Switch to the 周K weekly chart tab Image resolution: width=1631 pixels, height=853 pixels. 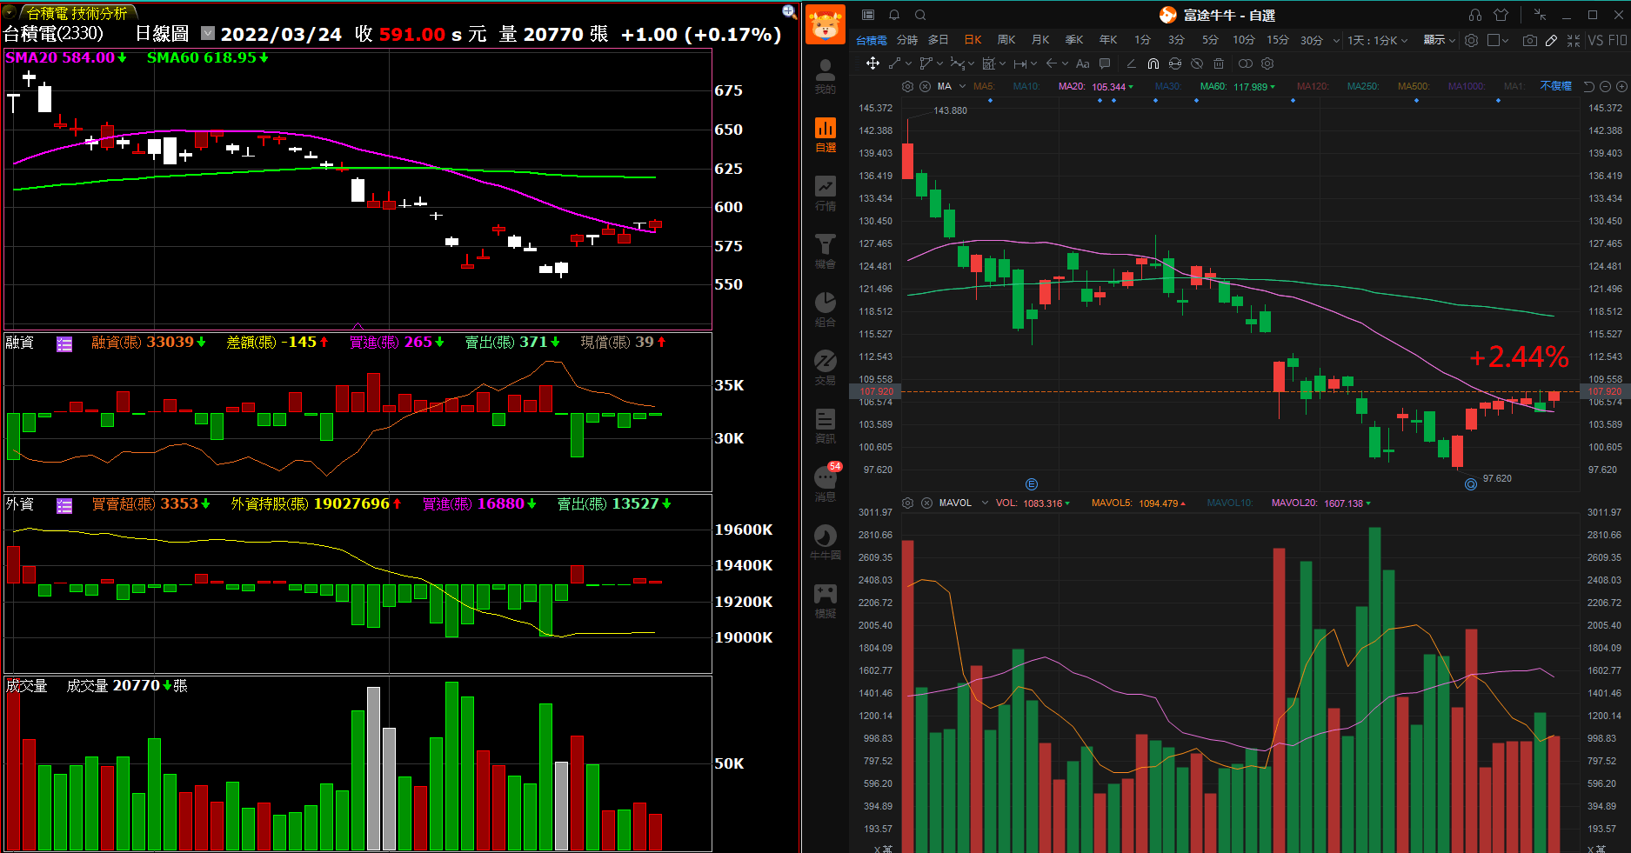(1006, 40)
